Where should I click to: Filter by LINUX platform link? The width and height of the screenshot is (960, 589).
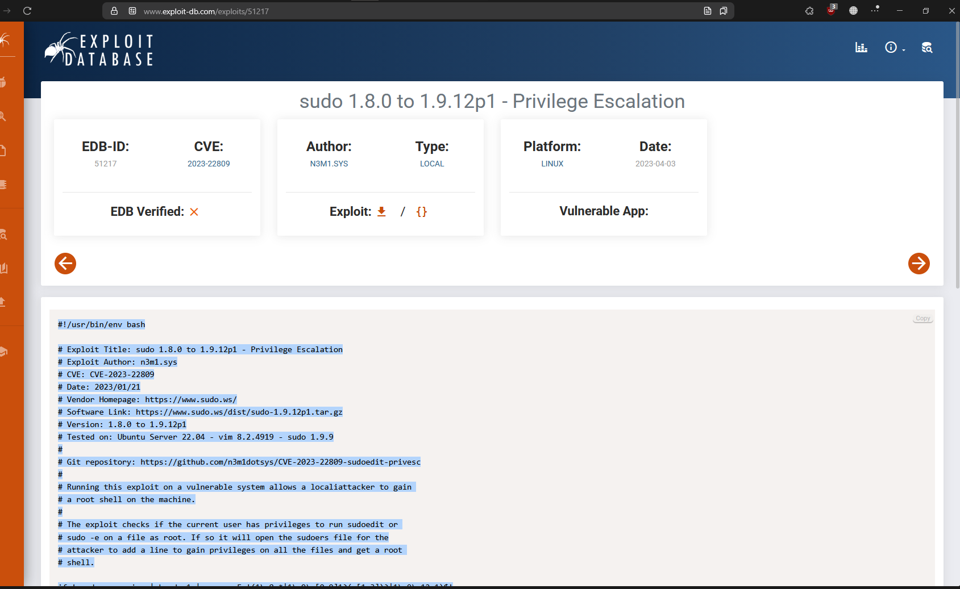pyautogui.click(x=552, y=164)
